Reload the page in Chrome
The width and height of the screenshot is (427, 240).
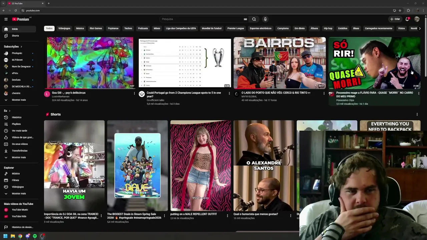click(x=15, y=11)
